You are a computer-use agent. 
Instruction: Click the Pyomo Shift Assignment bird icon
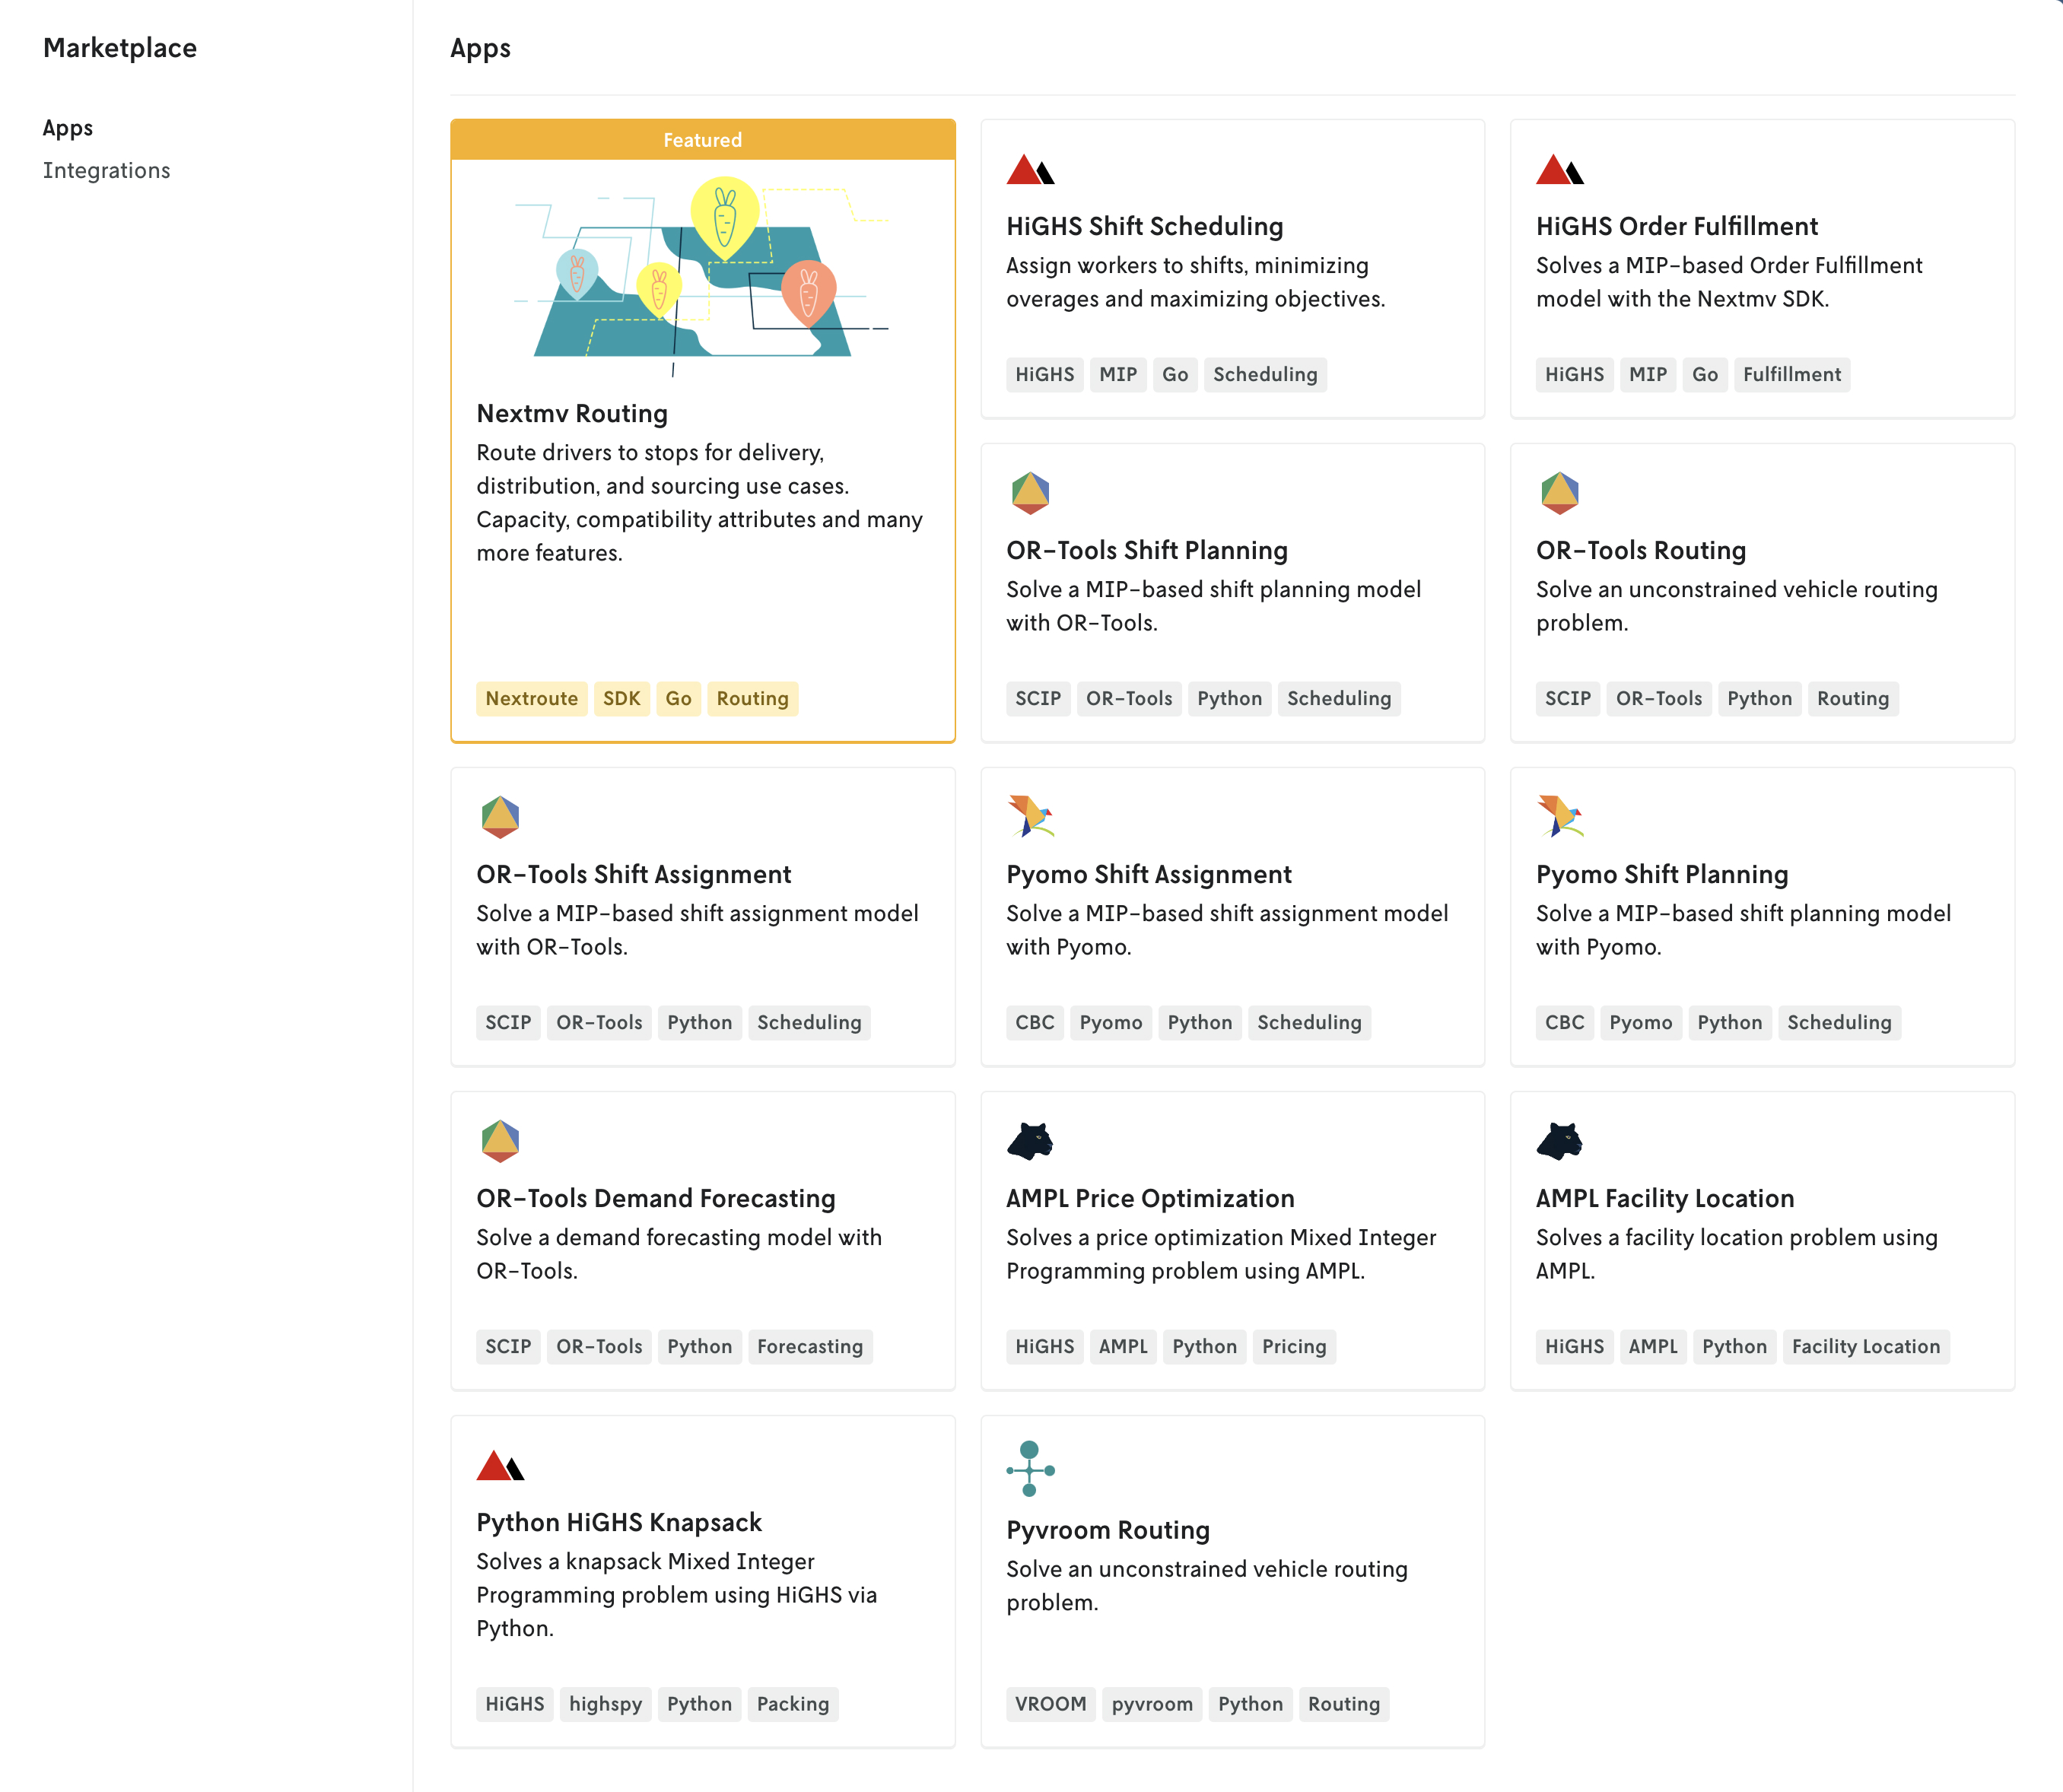1030,815
